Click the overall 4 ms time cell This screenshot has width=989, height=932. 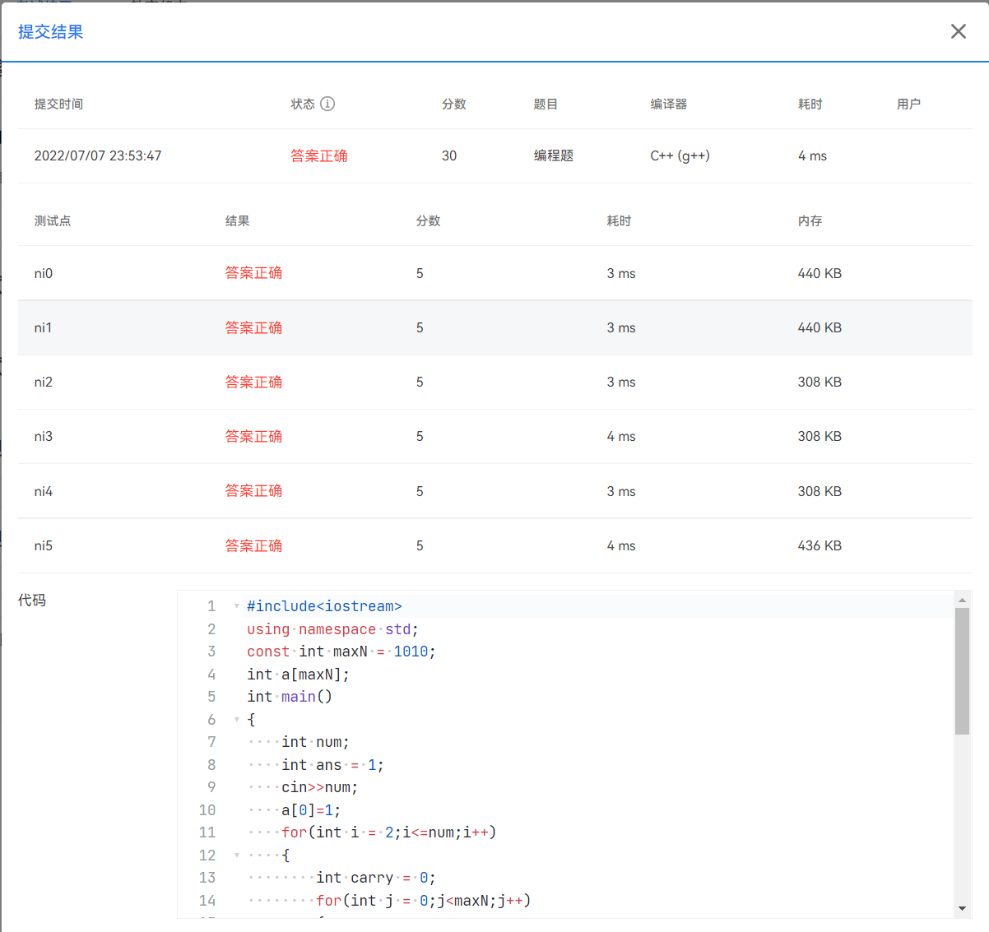coord(813,155)
